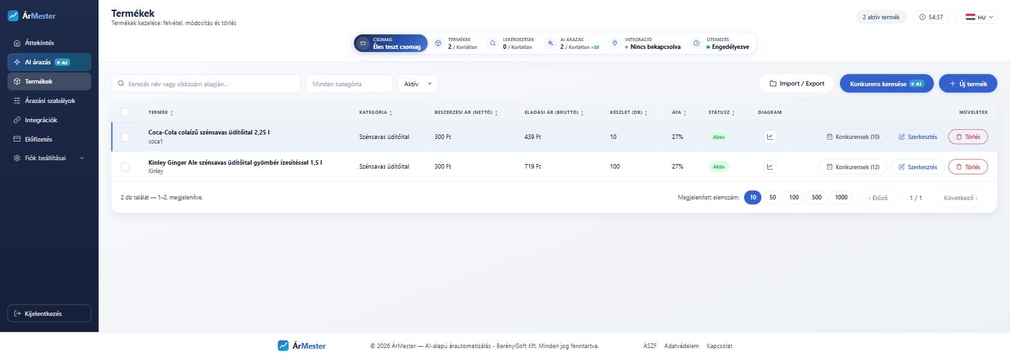Sort by the ÁFA column
Viewport: 1010px width, 359px height.
(679, 113)
